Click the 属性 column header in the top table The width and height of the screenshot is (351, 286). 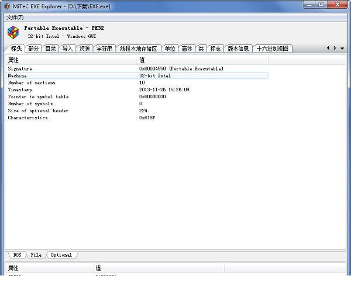(x=71, y=60)
